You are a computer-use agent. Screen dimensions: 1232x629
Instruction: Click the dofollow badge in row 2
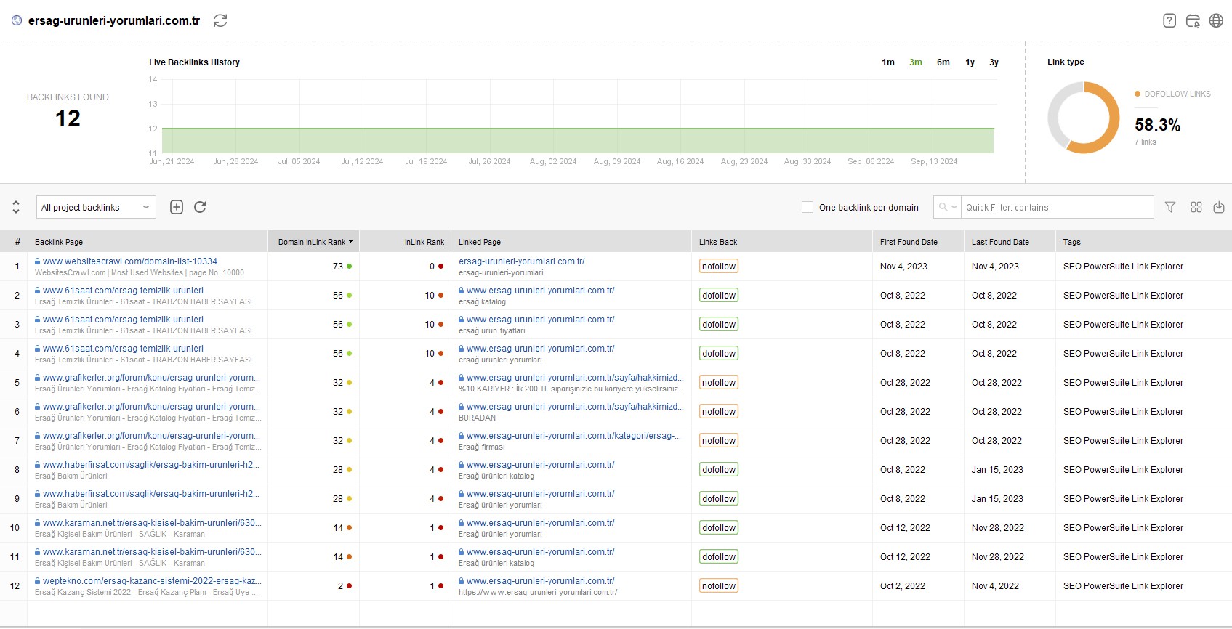click(719, 296)
